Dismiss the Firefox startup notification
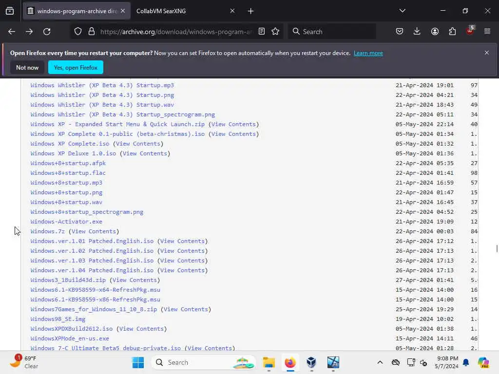499x374 pixels. point(487,53)
